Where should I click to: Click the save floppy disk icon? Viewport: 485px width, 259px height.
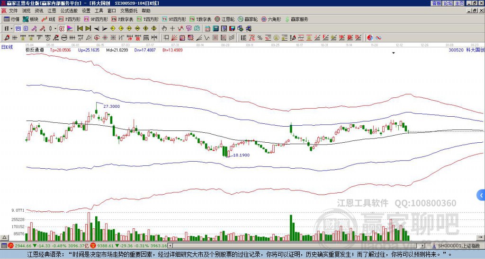pyautogui.click(x=232, y=29)
